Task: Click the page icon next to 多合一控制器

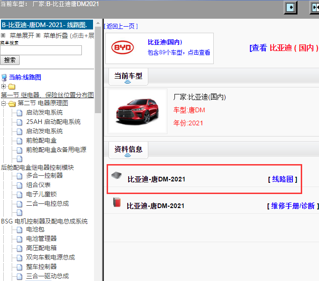Action: (x=20, y=176)
